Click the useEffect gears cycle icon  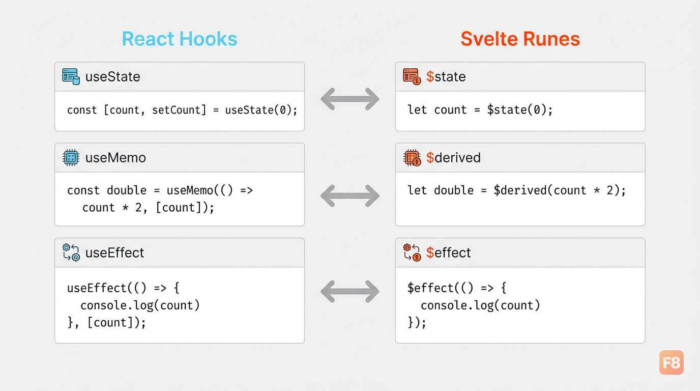(x=71, y=253)
